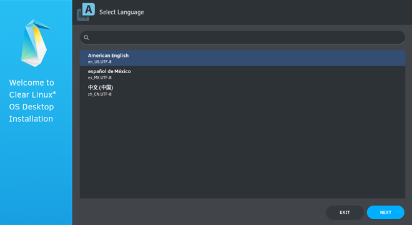Click the Select Language header title
412x225 pixels.
click(121, 12)
